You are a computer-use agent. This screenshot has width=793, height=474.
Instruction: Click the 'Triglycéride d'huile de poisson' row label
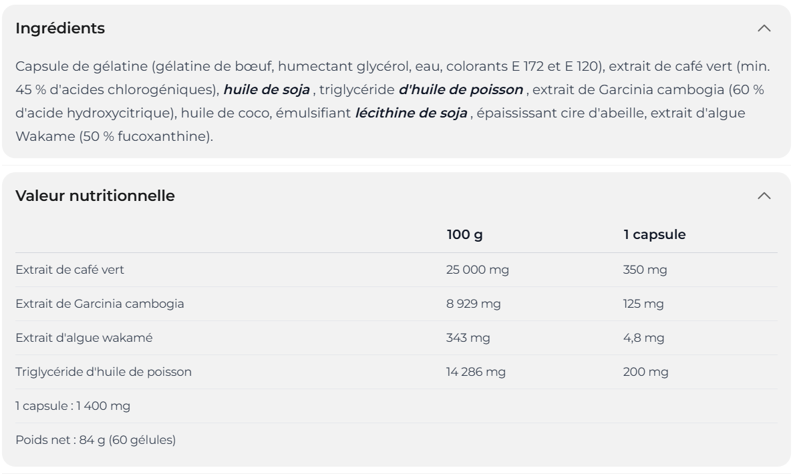(x=104, y=372)
